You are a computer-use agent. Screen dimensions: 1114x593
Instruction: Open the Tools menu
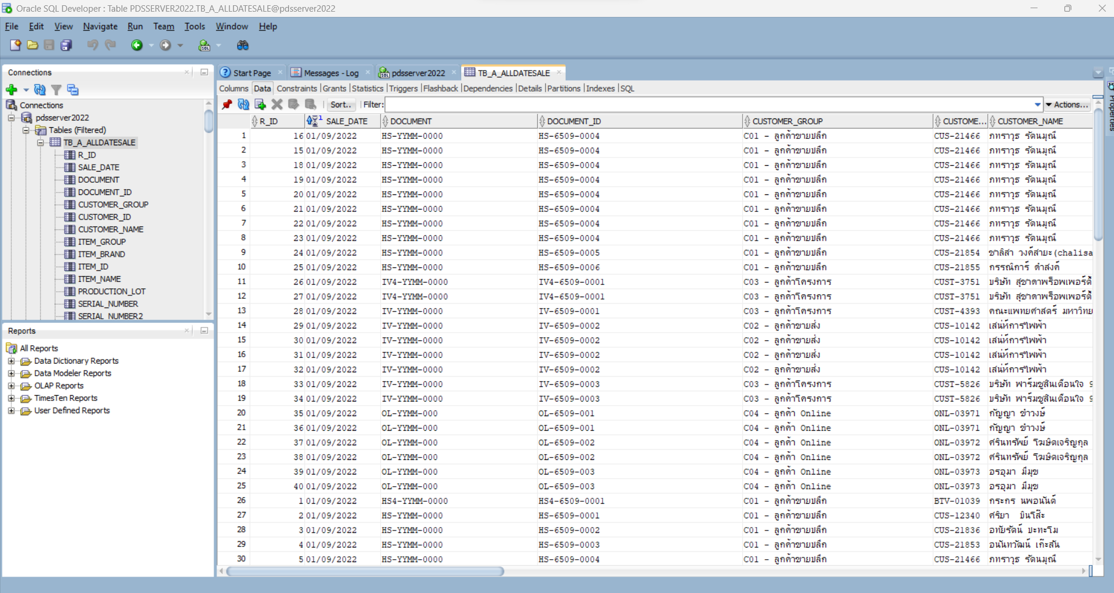(x=194, y=26)
